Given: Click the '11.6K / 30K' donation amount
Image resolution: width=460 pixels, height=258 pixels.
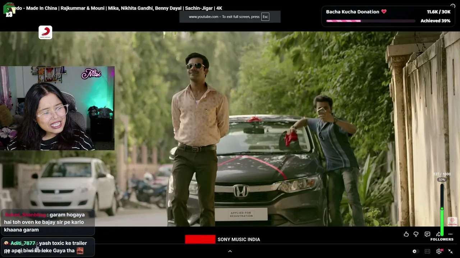Looking at the screenshot, I should (x=438, y=12).
